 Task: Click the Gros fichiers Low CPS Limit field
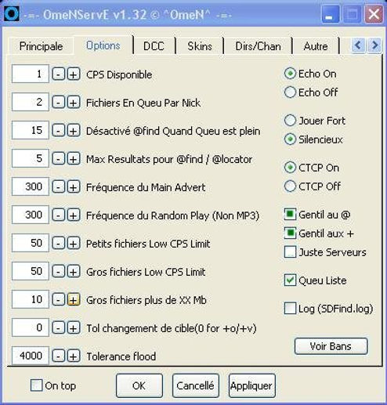31,271
